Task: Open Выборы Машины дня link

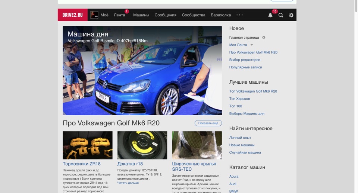Action: click(247, 113)
